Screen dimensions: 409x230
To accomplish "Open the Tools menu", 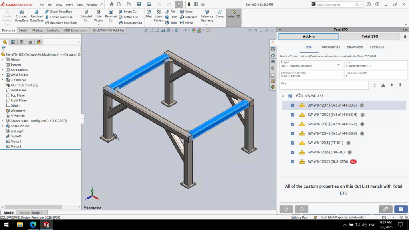I will pos(79,4).
